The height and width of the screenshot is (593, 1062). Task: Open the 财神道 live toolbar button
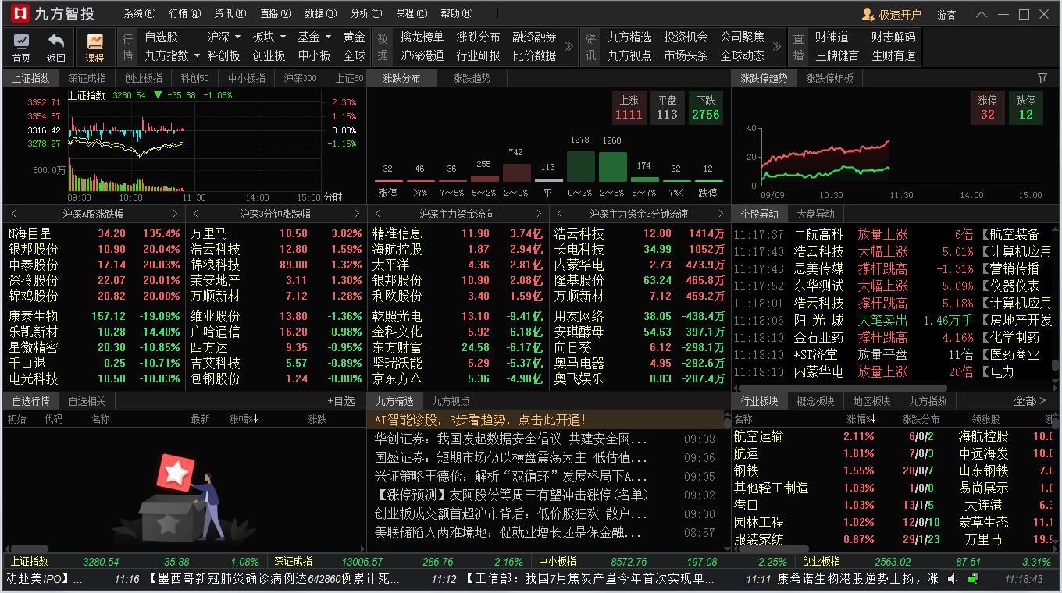[x=832, y=37]
